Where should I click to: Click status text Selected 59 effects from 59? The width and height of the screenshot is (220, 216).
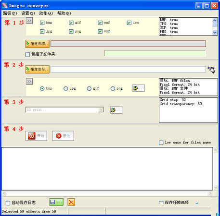click(29, 211)
